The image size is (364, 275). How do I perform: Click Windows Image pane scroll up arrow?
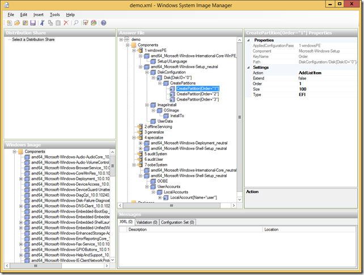tap(113, 152)
